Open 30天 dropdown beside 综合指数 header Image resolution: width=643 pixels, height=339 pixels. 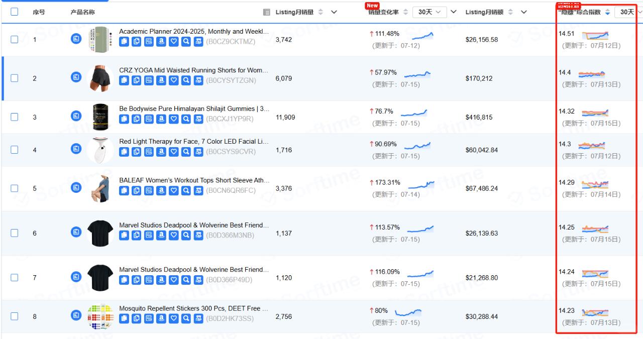(628, 12)
